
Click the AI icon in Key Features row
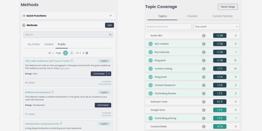pyautogui.click(x=204, y=52)
